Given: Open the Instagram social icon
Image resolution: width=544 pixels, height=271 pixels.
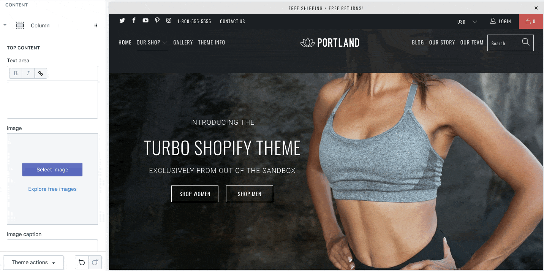Looking at the screenshot, I should pyautogui.click(x=169, y=21).
